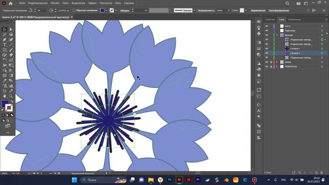The height and width of the screenshot is (185, 329).
Task: Select the Pen tool
Action: (5, 40)
